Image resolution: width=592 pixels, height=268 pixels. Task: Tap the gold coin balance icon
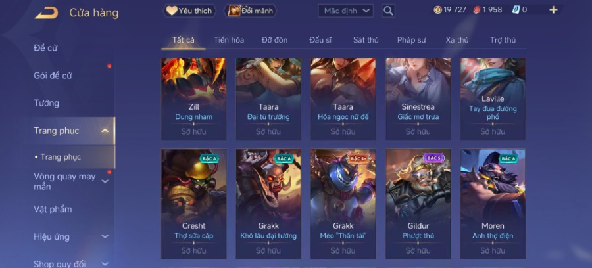coord(437,10)
